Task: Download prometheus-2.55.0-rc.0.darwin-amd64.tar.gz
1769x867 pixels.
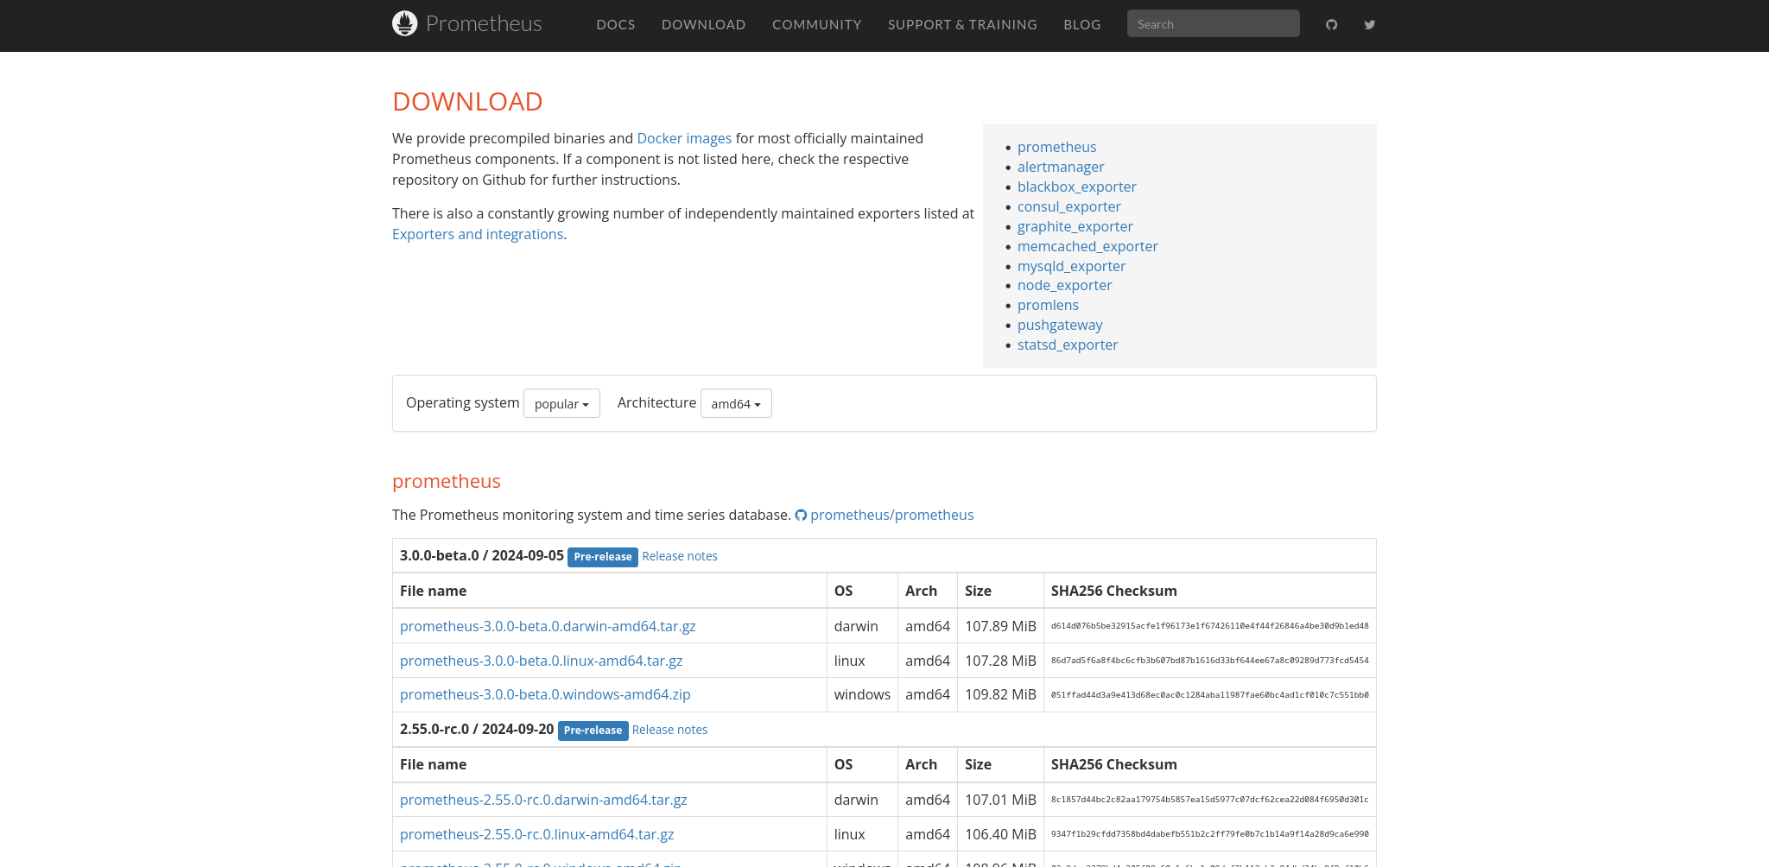Action: [x=543, y=800]
